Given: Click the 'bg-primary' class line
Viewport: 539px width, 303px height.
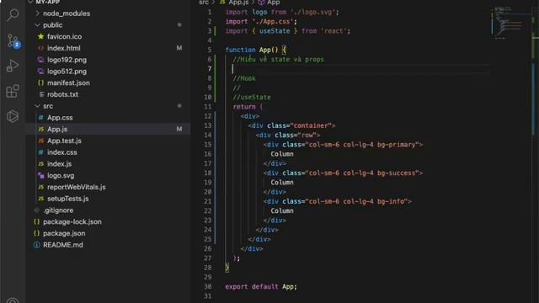Looking at the screenshot, I should tap(343, 145).
